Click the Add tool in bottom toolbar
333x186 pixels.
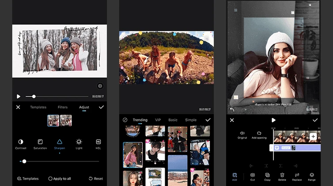click(235, 177)
